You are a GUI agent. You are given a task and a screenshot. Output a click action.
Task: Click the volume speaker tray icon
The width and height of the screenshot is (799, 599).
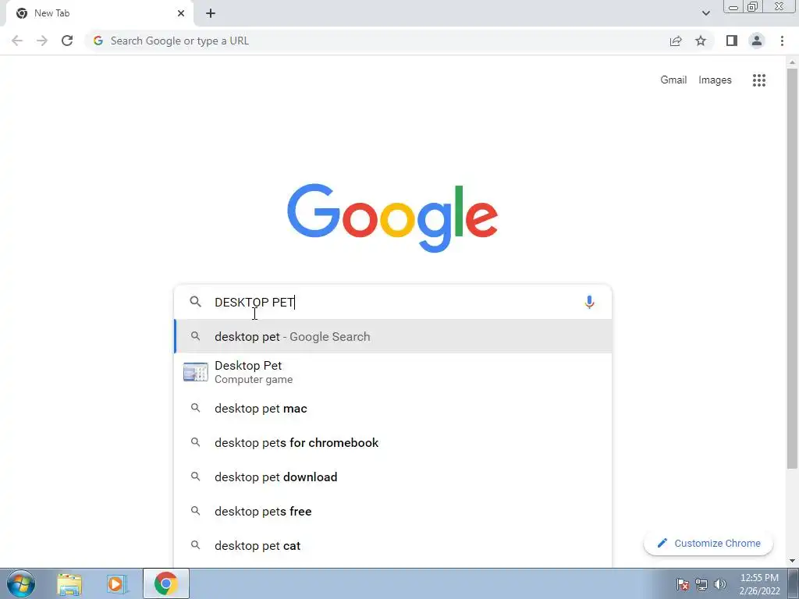(720, 584)
